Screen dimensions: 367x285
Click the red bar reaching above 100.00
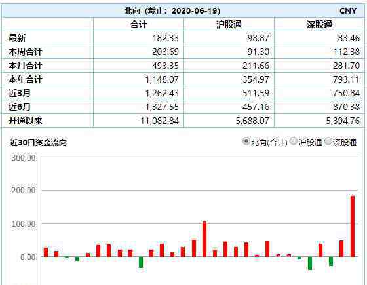(x=204, y=239)
